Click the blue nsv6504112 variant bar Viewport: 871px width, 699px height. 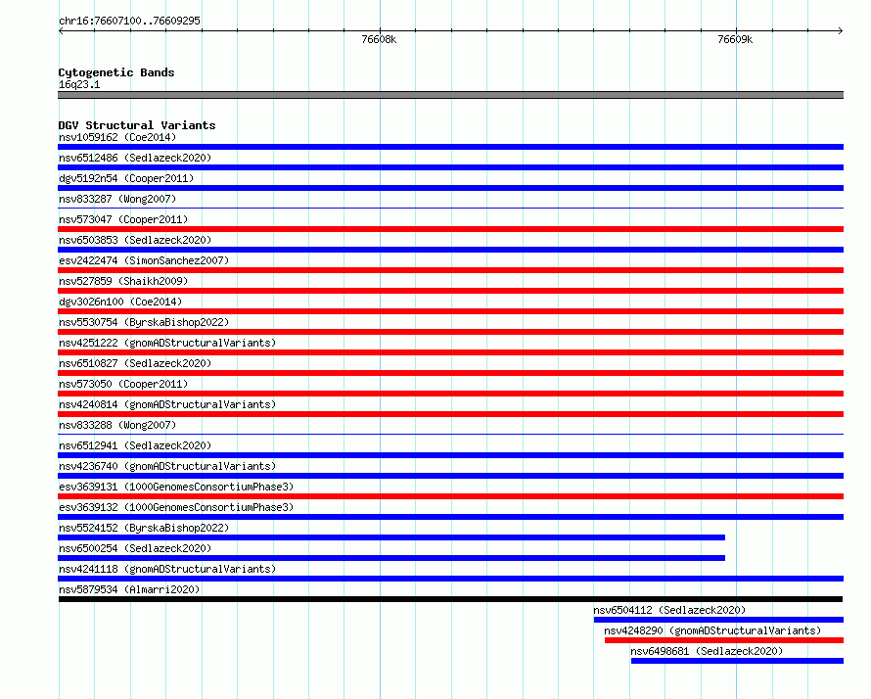[718, 620]
